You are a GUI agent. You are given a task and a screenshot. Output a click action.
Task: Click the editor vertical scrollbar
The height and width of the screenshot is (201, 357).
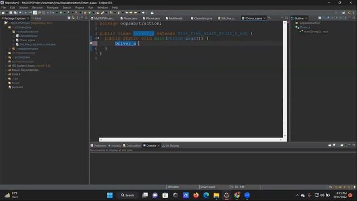click(x=284, y=79)
